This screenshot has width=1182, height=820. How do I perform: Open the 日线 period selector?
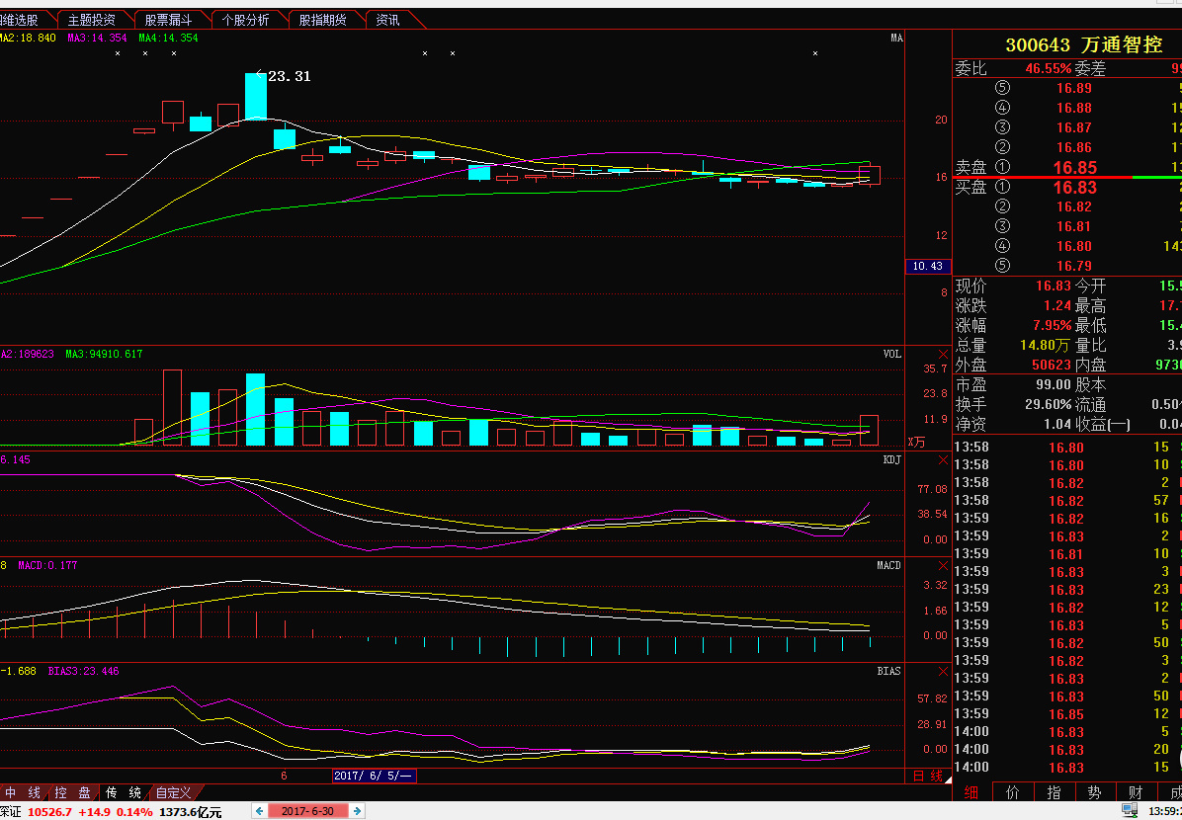[x=928, y=777]
